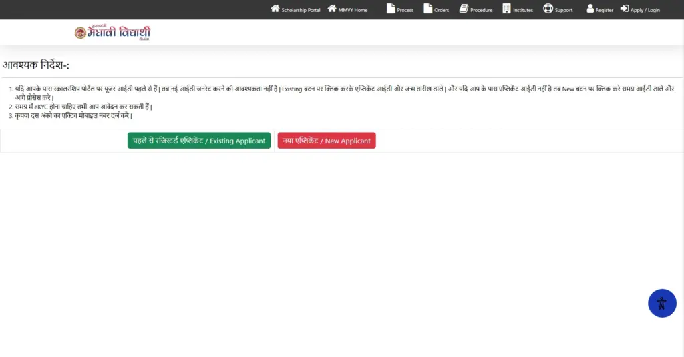Click the Process document icon

pyautogui.click(x=391, y=8)
